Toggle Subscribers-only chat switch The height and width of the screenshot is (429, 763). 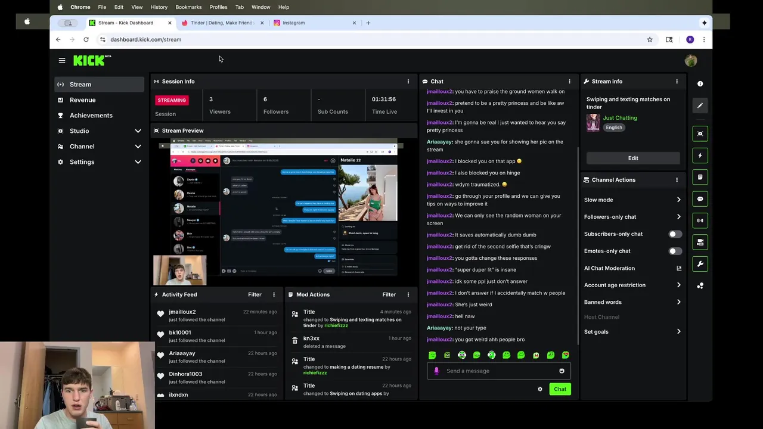[x=675, y=234]
